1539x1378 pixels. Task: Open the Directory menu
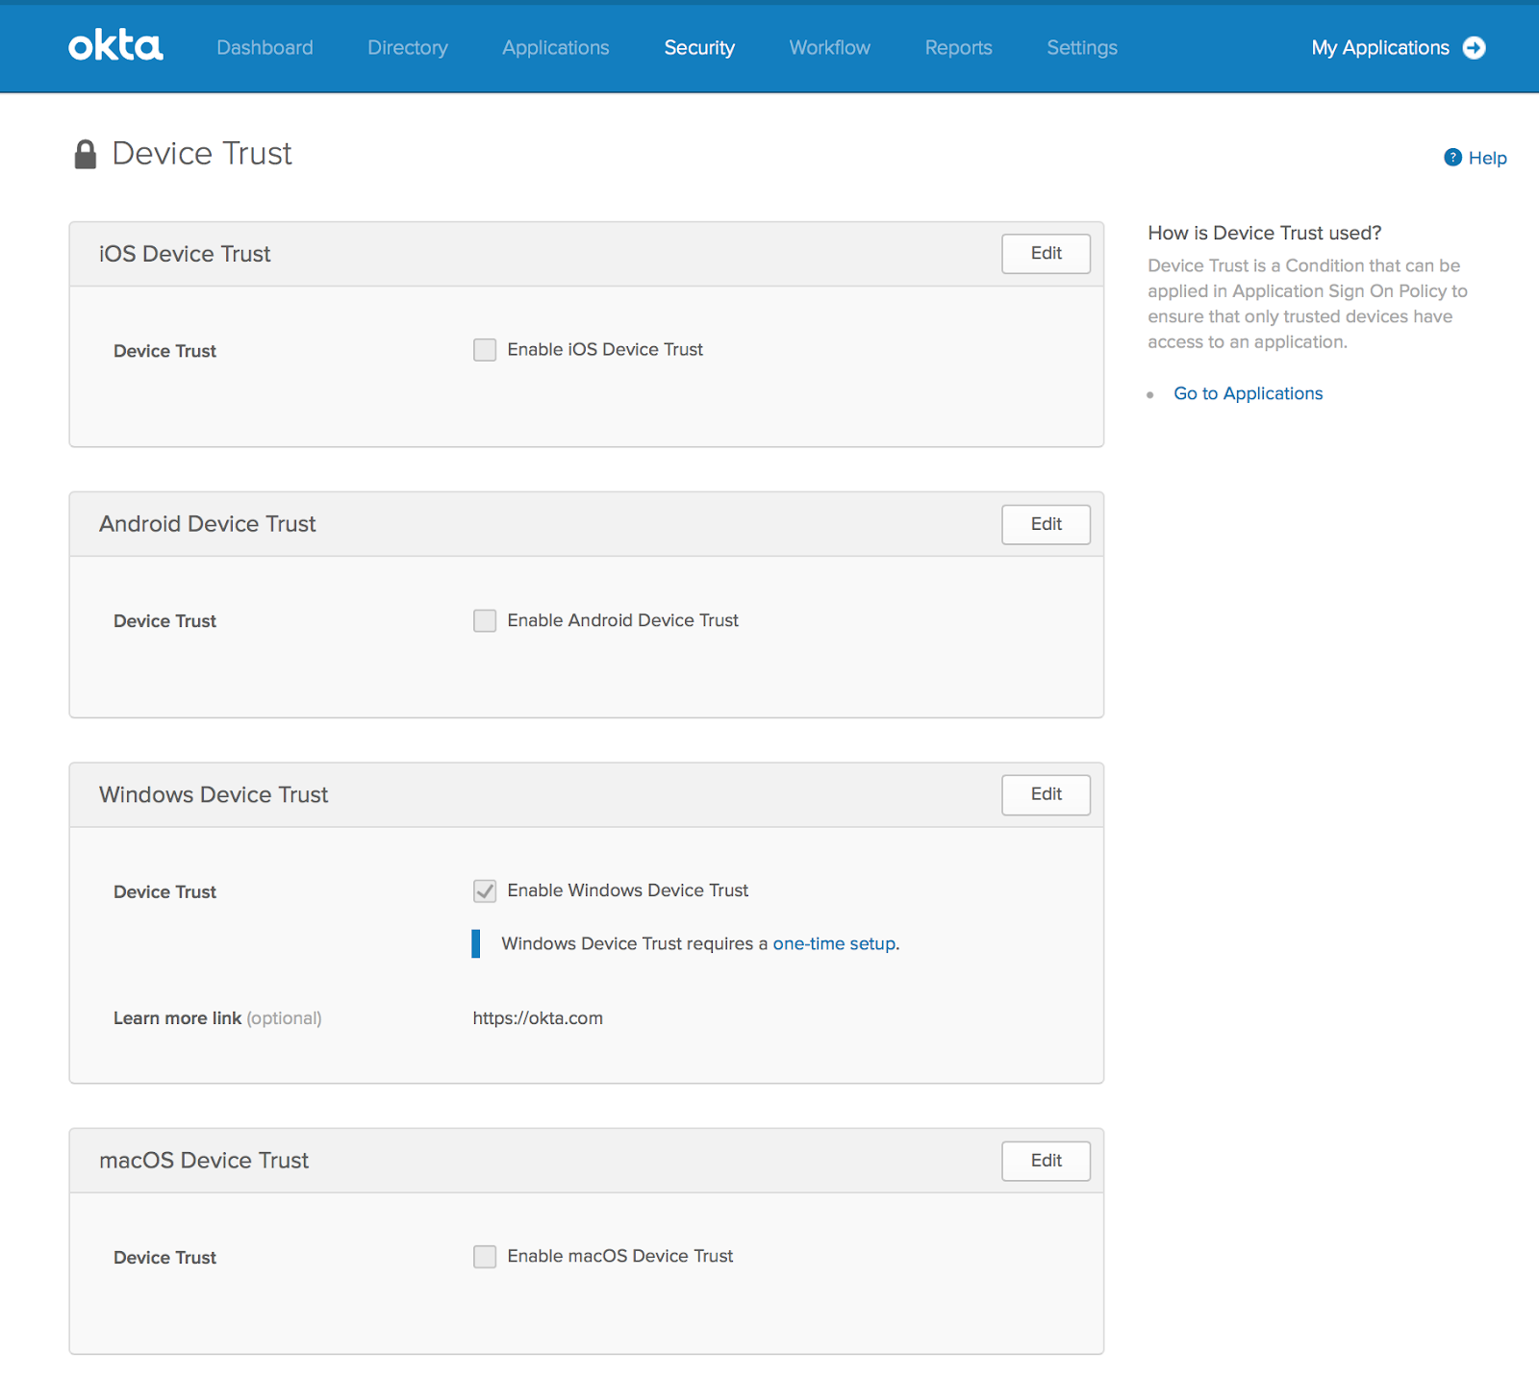408,48
